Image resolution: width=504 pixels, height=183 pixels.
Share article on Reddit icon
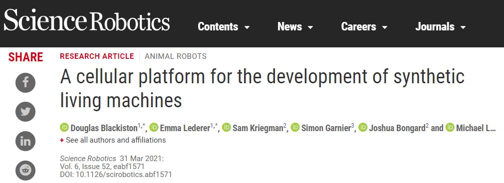point(25,170)
